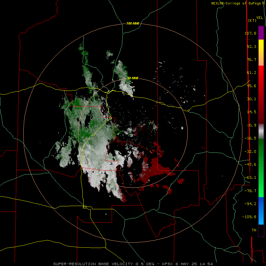The height and width of the screenshot is (266, 266).
Task: Select the 107.8 velocity scale value
Action: (x=250, y=33)
